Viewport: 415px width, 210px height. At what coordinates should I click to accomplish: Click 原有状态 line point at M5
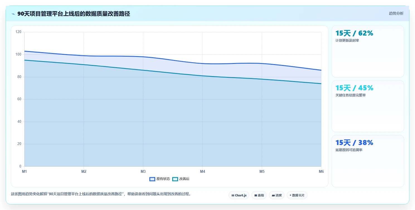coord(262,63)
